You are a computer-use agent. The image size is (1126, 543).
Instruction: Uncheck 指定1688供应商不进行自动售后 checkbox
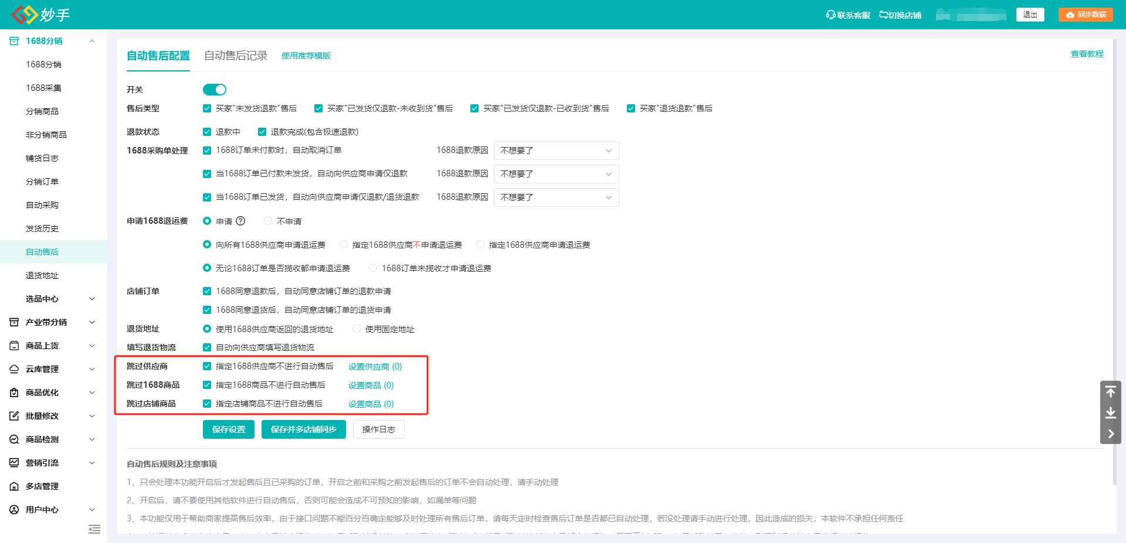207,366
